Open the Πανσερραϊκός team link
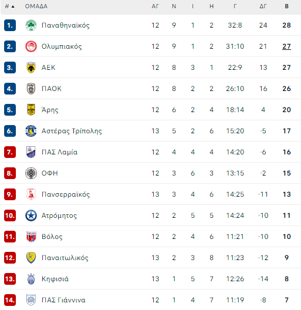 (66, 194)
